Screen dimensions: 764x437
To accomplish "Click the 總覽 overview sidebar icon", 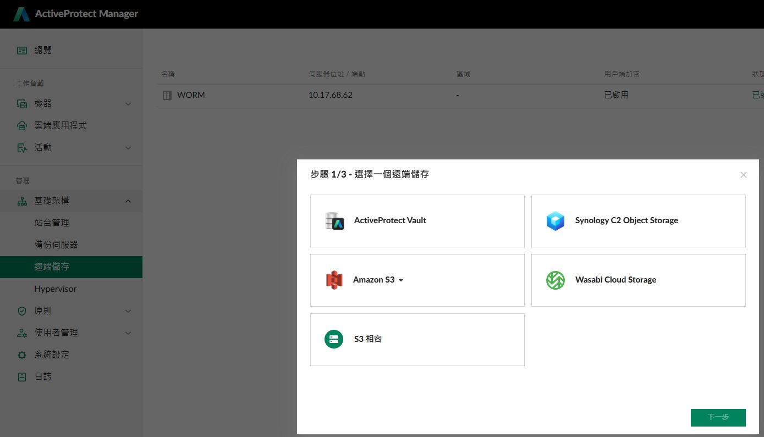I will tap(22, 50).
